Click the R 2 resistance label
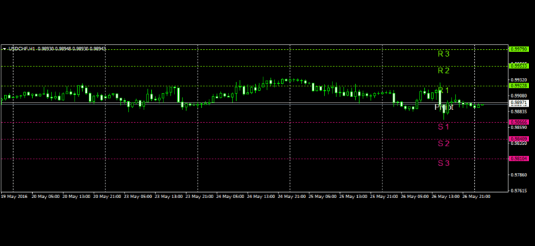This screenshot has width=535, height=246. pos(443,70)
